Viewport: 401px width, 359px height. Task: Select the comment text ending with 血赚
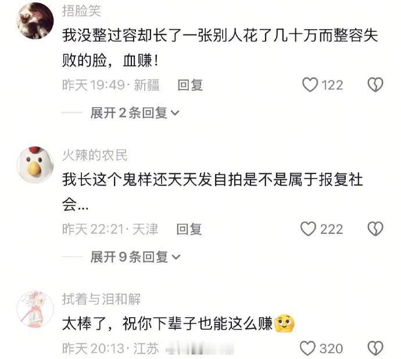pos(220,48)
